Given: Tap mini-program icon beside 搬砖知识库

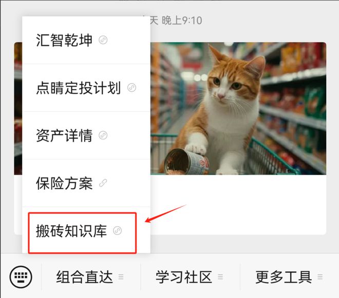Looking at the screenshot, I should 118,231.
